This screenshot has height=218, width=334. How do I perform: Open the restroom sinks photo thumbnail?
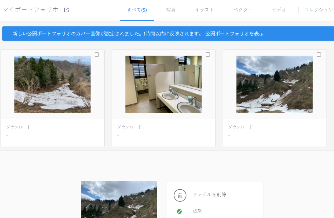coord(163,84)
